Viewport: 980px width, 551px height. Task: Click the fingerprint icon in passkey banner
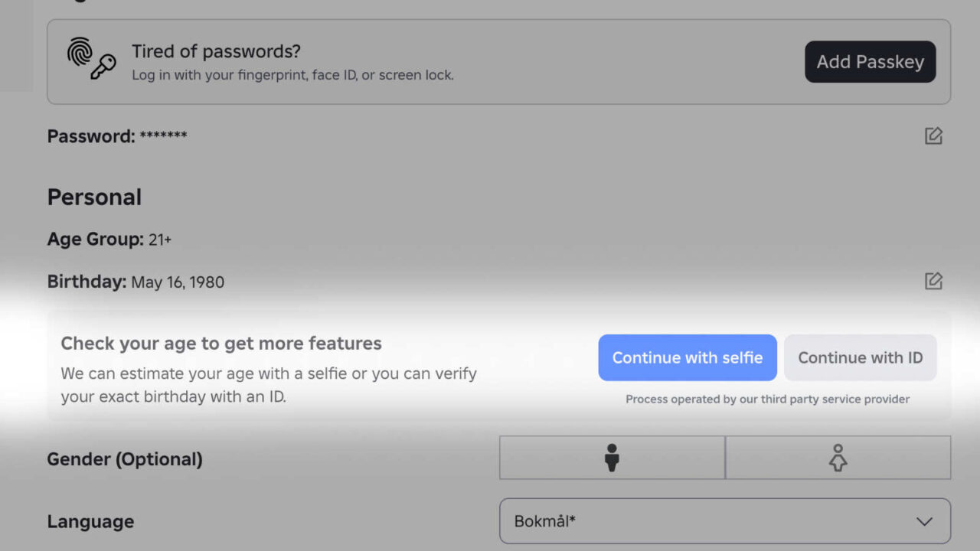[79, 52]
